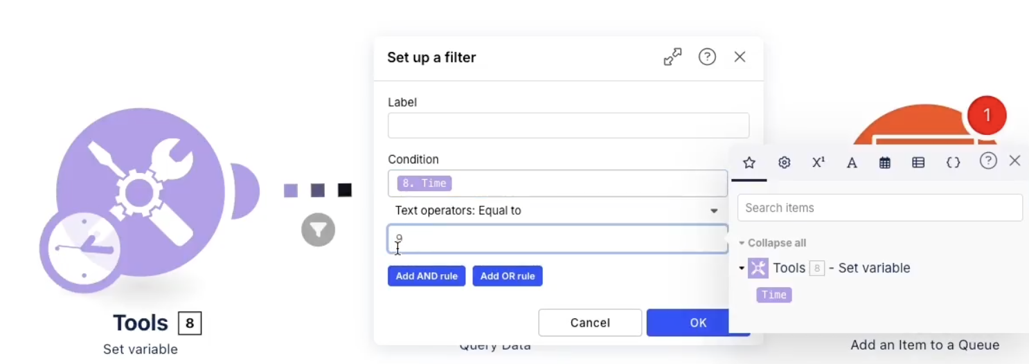The image size is (1029, 364).
Task: Click Add OR rule button
Action: [508, 276]
